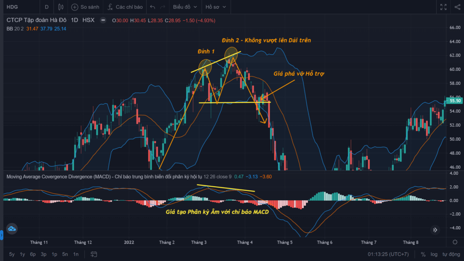Screen dimensions: 464x261
Task: Open the candlestick chart style icon
Action: point(61,7)
